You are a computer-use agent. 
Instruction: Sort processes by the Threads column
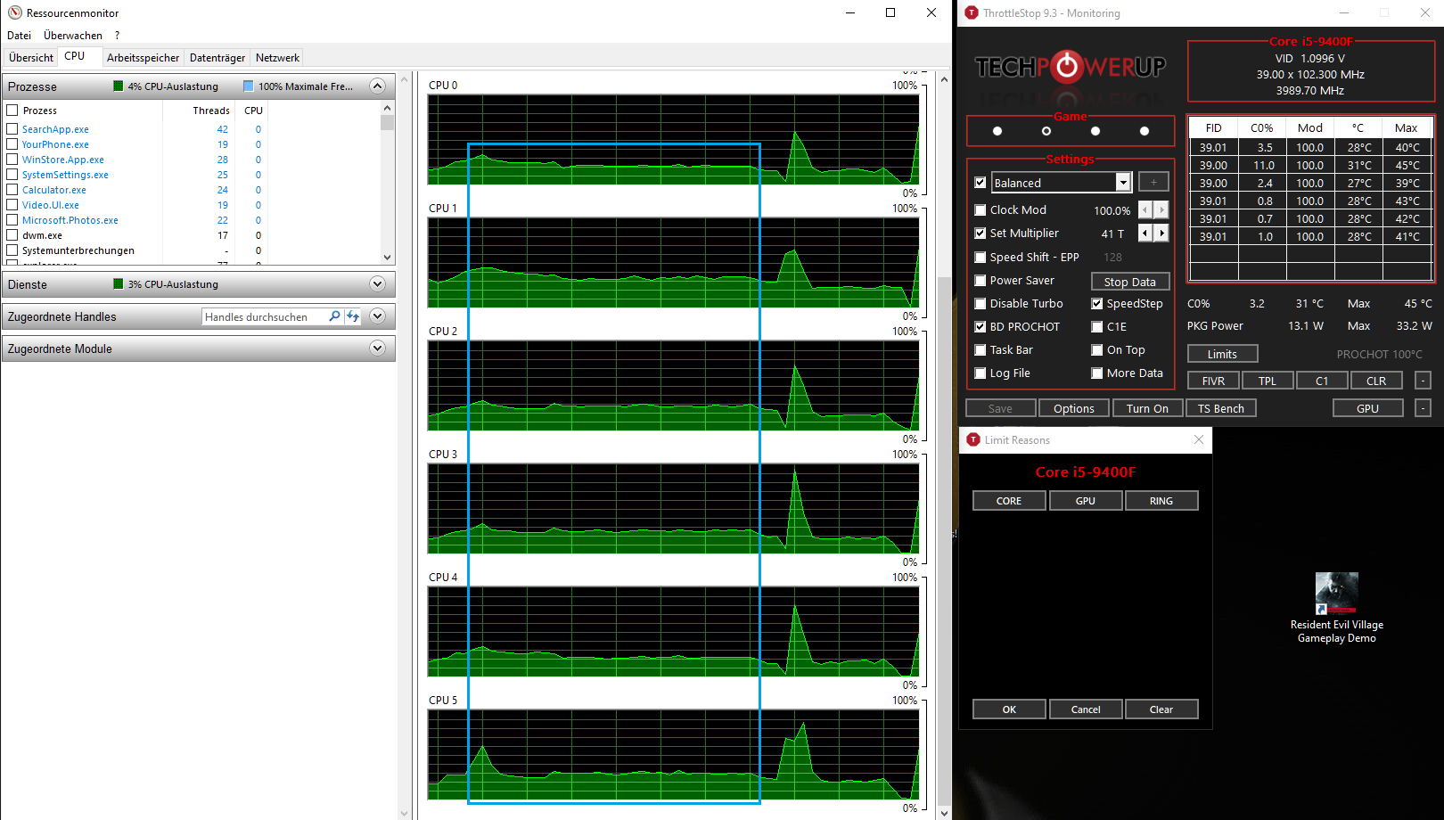click(211, 111)
